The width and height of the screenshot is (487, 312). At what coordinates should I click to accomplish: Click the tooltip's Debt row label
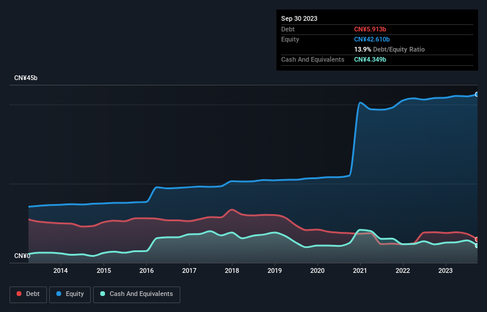coord(288,29)
